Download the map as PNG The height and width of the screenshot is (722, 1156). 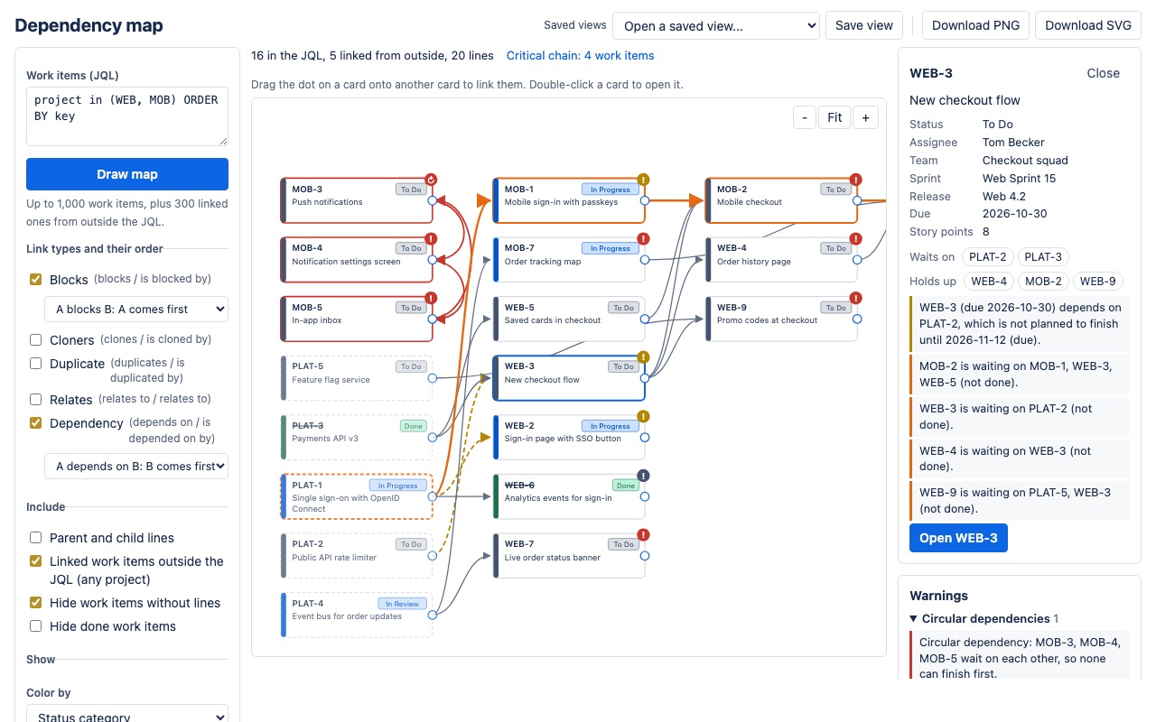(x=975, y=25)
